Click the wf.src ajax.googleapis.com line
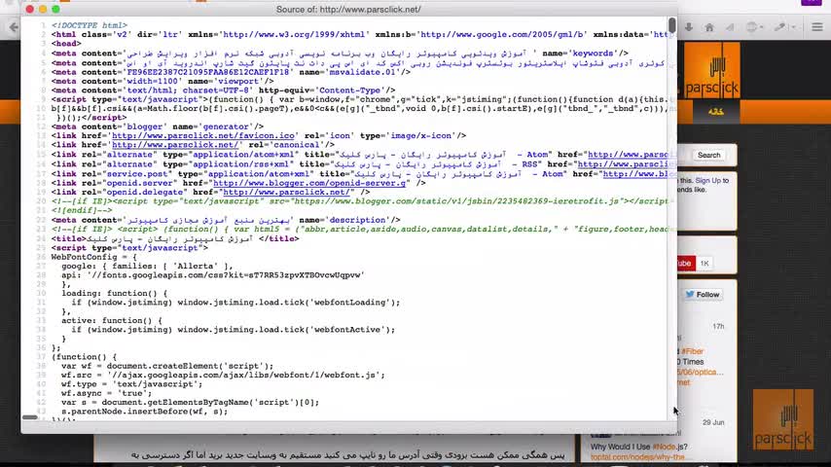 tap(223, 375)
